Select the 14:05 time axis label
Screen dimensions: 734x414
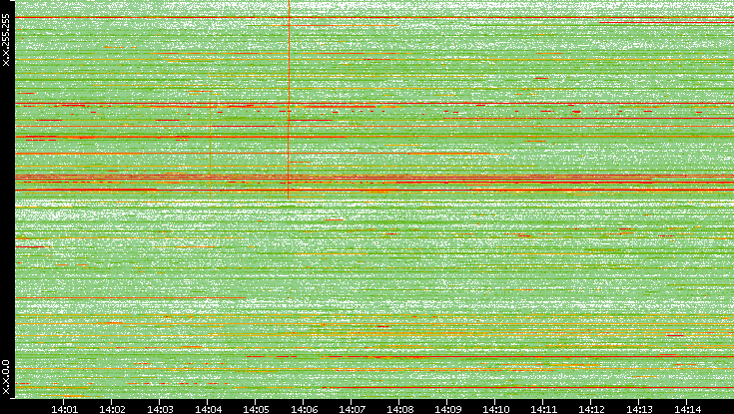(256, 408)
